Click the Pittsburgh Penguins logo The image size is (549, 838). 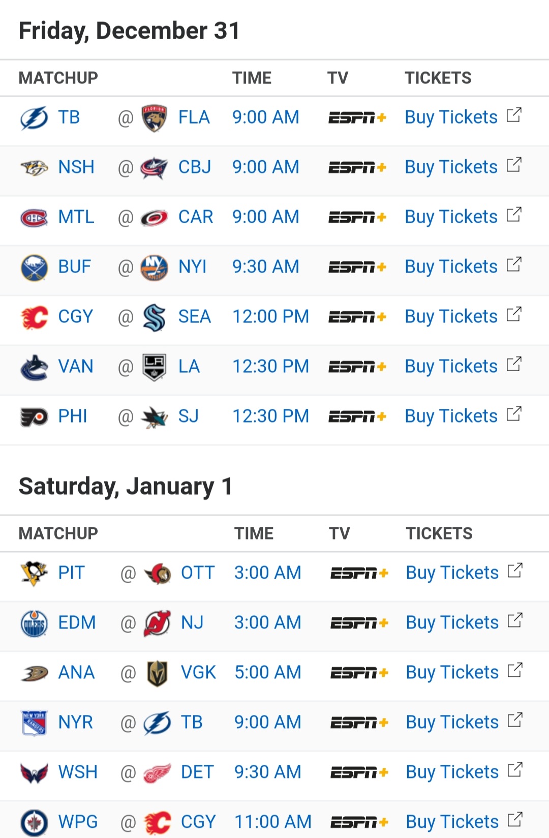coord(34,573)
